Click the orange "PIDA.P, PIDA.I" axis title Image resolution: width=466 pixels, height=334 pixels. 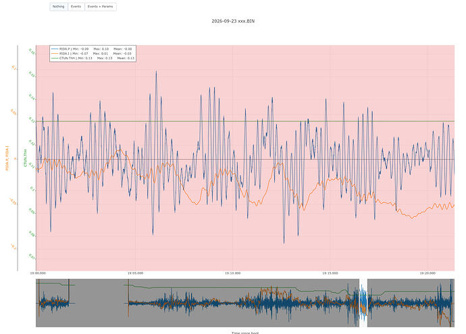(x=7, y=158)
